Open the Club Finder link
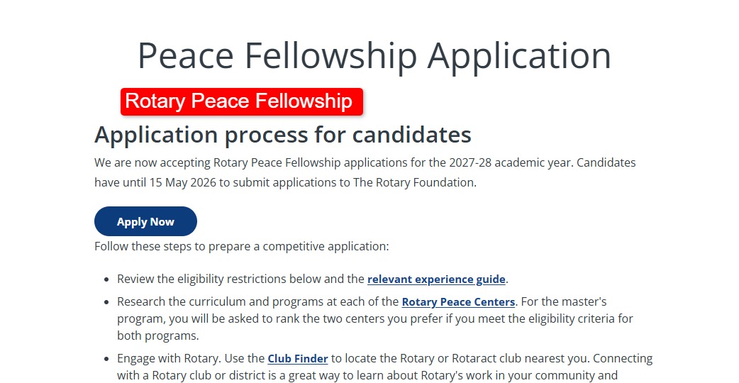Screen dimensions: 739x383 [x=297, y=358]
